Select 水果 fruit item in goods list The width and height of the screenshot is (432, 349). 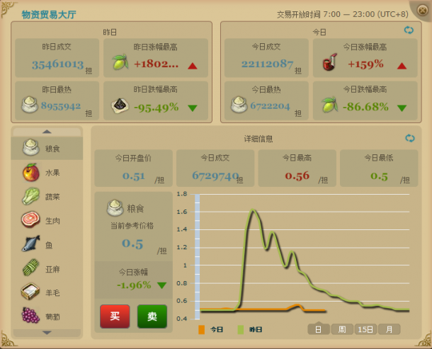tap(47, 173)
